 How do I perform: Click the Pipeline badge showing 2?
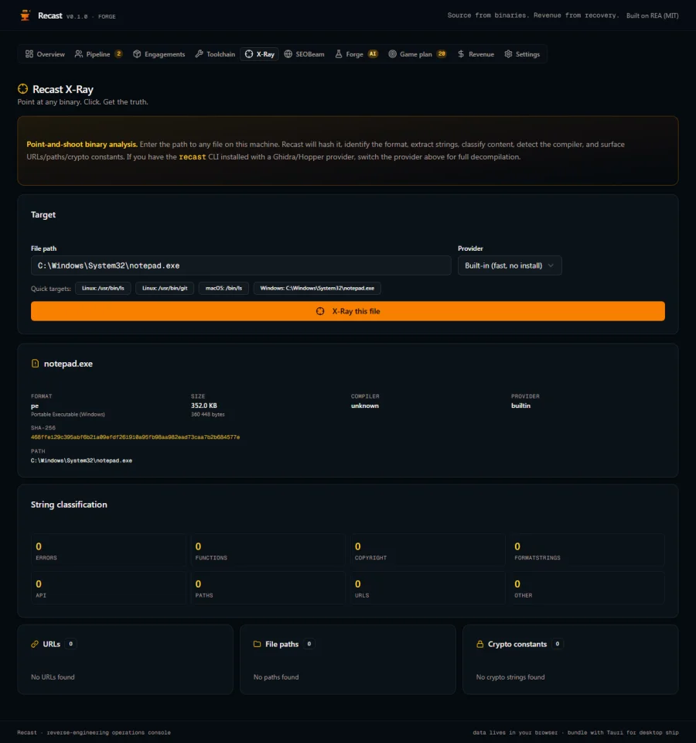click(x=118, y=54)
